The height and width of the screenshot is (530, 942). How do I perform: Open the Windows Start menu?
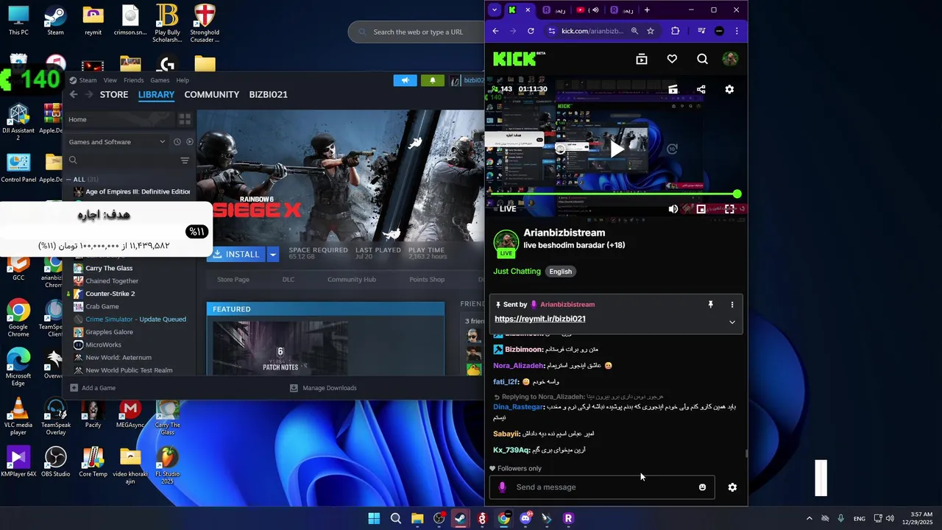374,518
